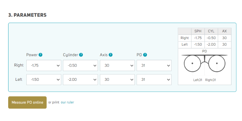Click the Right SPH value in summary table
Viewport: 242px width, 121px height.
(198, 38)
